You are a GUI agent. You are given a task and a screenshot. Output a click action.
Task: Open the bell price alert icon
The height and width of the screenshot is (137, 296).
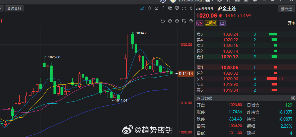coord(149,8)
